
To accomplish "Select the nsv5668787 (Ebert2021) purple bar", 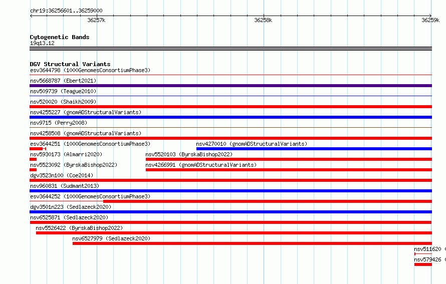I will [x=231, y=86].
